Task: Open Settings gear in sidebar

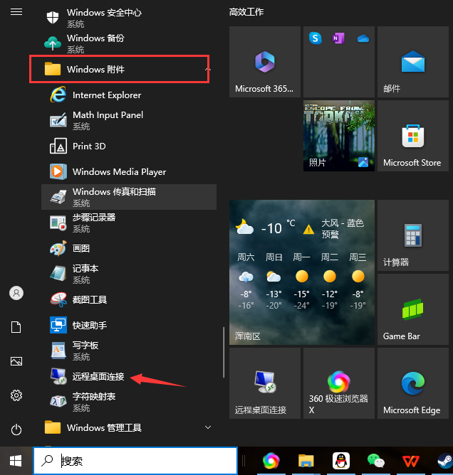Action: [x=16, y=395]
